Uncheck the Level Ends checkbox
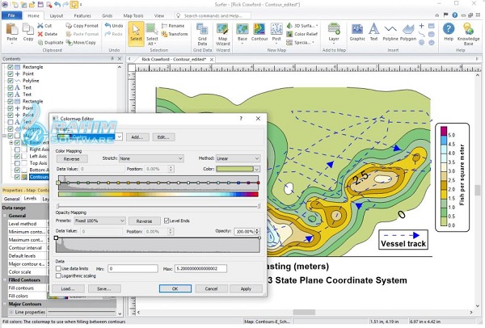The height and width of the screenshot is (328, 485). (x=167, y=221)
